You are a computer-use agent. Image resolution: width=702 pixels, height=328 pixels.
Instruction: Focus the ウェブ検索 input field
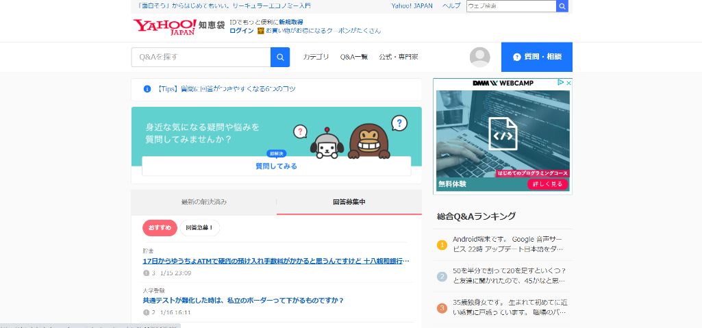point(512,6)
